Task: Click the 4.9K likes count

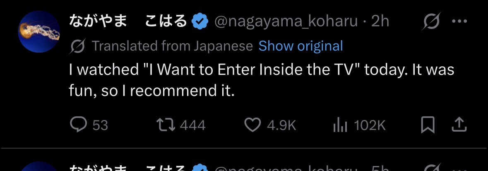Action: 281,125
